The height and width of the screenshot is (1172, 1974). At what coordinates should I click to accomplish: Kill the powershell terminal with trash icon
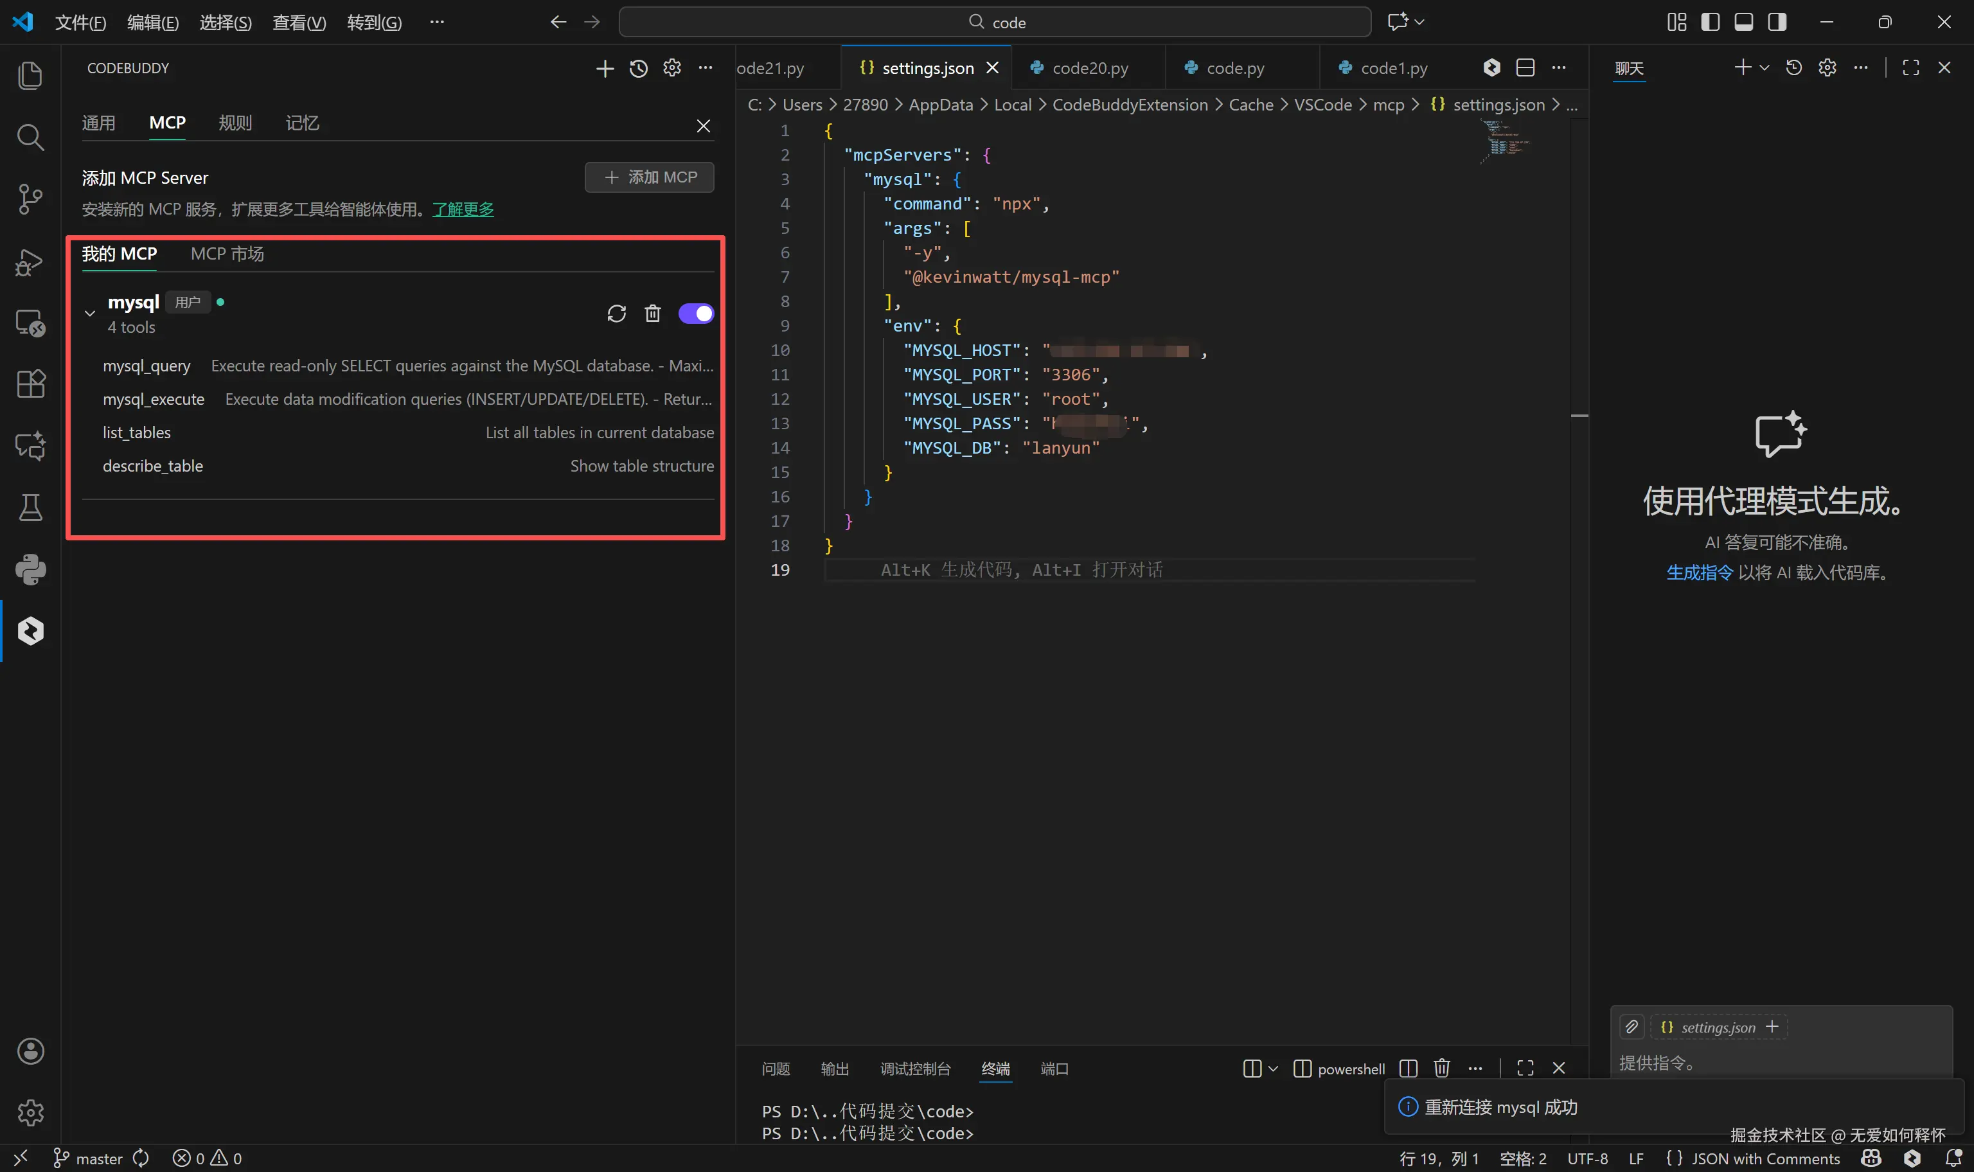click(1441, 1068)
